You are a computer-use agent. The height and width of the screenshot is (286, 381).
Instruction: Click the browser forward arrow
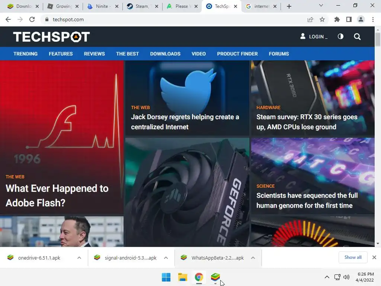(x=20, y=19)
